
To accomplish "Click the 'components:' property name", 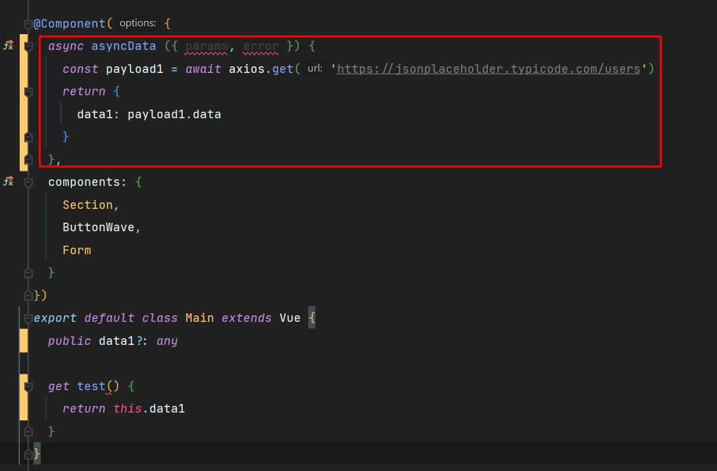I will pyautogui.click(x=87, y=182).
